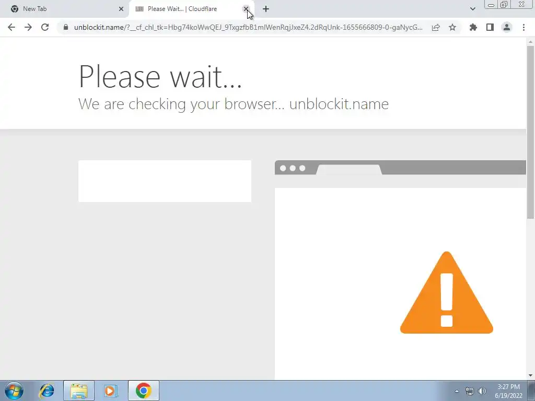
Task: Click Chrome taskbar icon
Action: pyautogui.click(x=143, y=391)
